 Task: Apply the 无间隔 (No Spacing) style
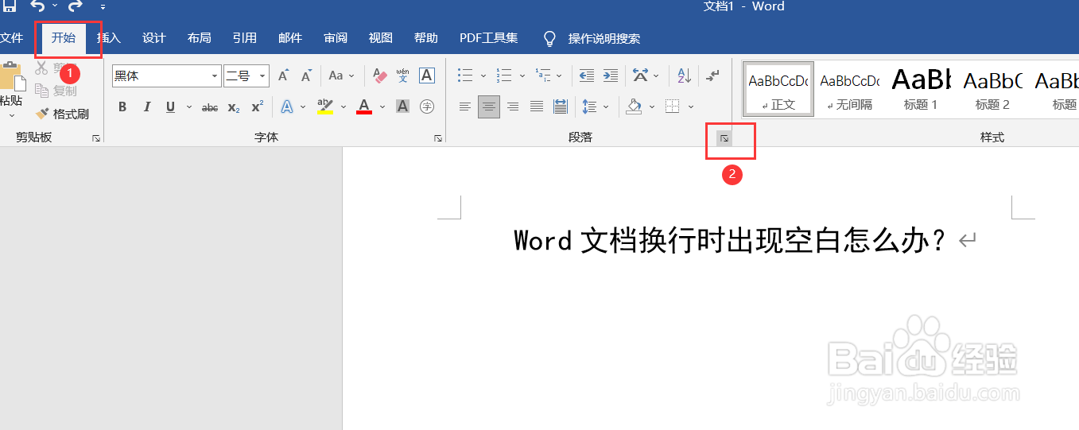[x=850, y=89]
